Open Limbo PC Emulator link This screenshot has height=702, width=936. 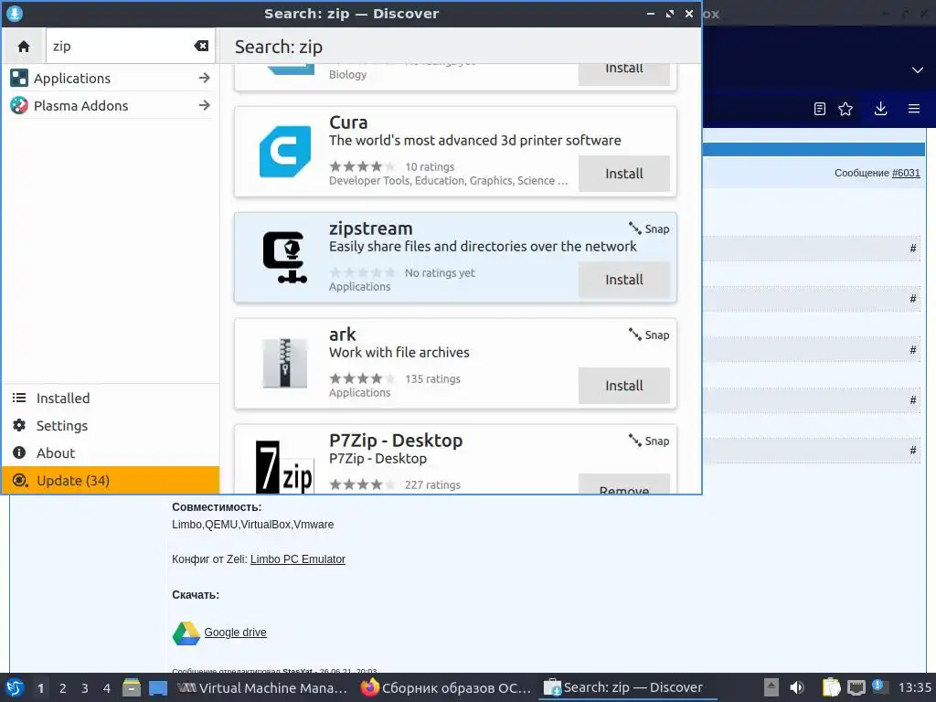[298, 559]
